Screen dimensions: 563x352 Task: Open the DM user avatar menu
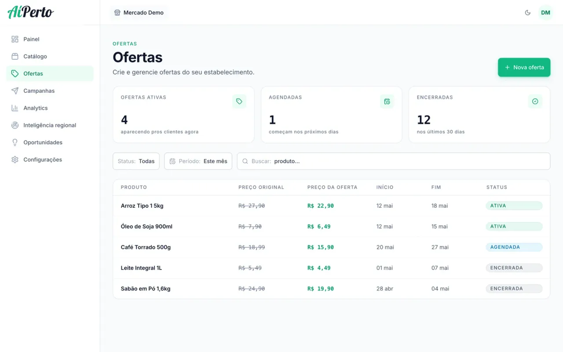pos(546,12)
